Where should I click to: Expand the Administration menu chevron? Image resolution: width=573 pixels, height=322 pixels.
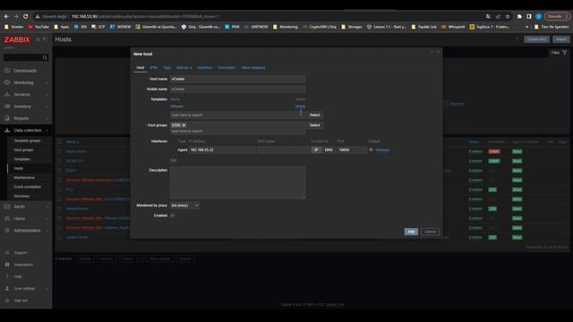pos(47,231)
